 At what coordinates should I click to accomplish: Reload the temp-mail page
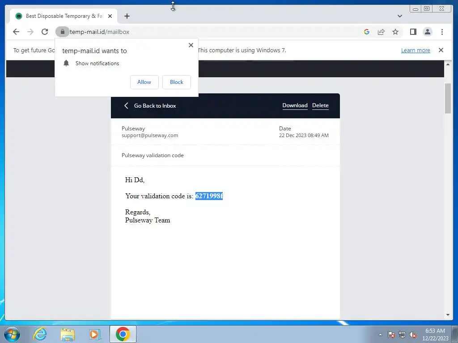[x=45, y=32]
